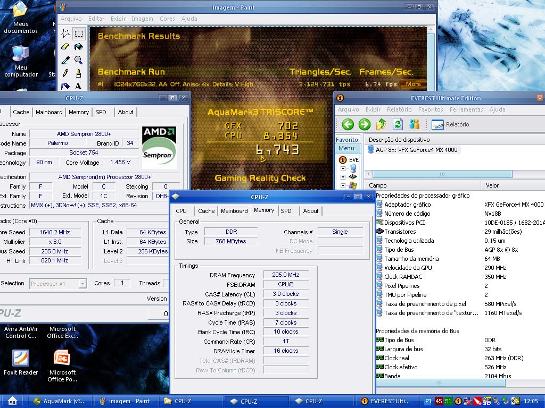Click the start home button on taskbar
The height and width of the screenshot is (408, 545).
pyautogui.click(x=13, y=401)
